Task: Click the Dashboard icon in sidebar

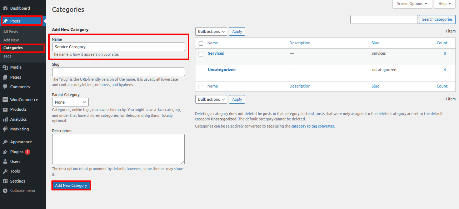Action: click(x=5, y=8)
